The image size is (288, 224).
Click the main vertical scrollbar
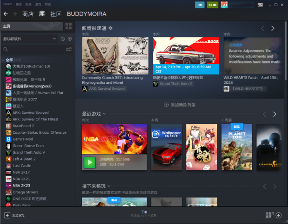pos(286,51)
